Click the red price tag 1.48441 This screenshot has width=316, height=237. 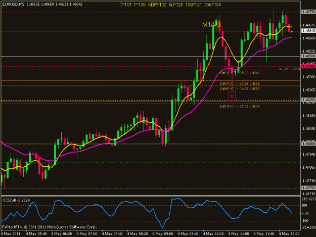click(308, 66)
